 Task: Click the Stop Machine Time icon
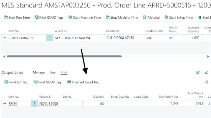tap(108, 17)
